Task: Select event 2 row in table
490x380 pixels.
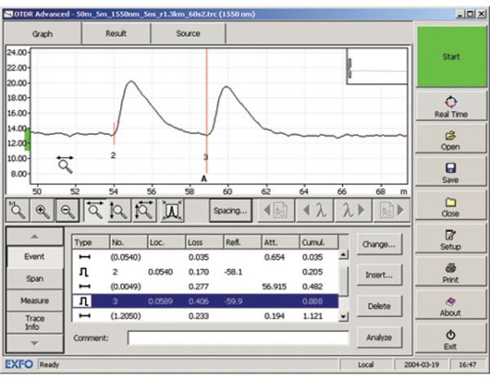Action: (204, 270)
